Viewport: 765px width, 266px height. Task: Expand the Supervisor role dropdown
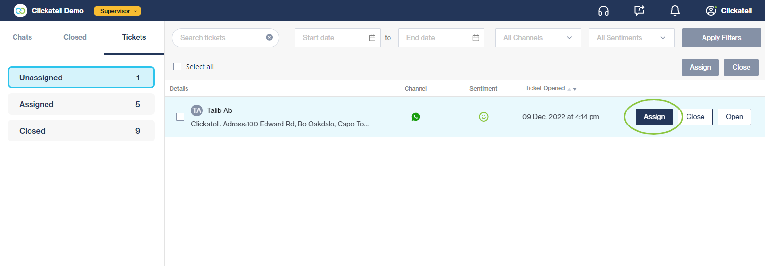coord(117,11)
